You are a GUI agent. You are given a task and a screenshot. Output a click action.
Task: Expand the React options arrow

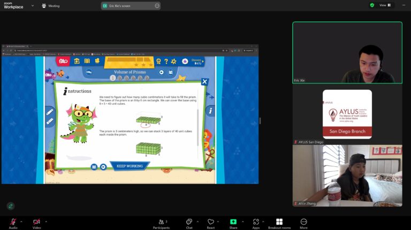pyautogui.click(x=218, y=221)
